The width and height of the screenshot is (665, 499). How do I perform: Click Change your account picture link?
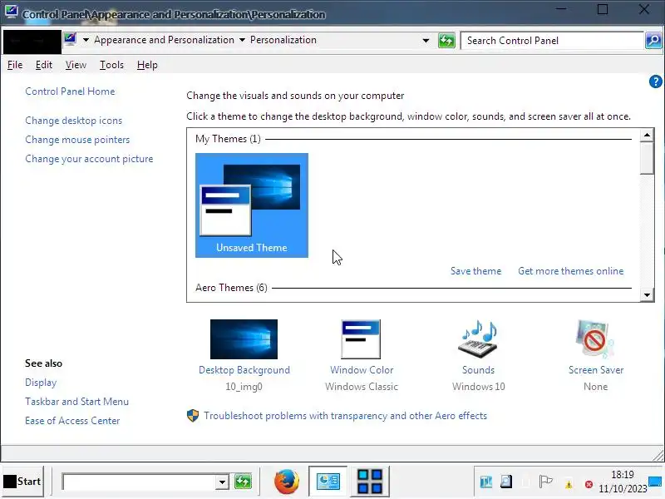pos(89,159)
